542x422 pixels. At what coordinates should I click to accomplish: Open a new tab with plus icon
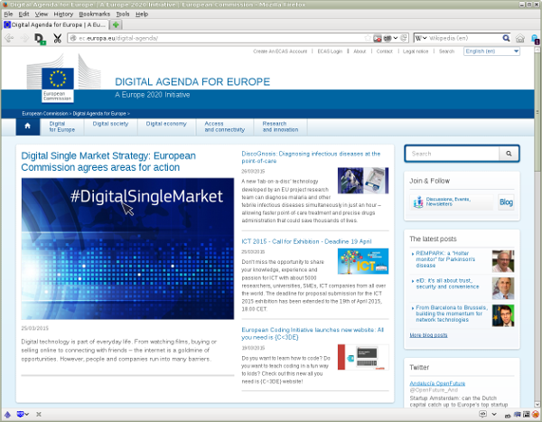(117, 25)
